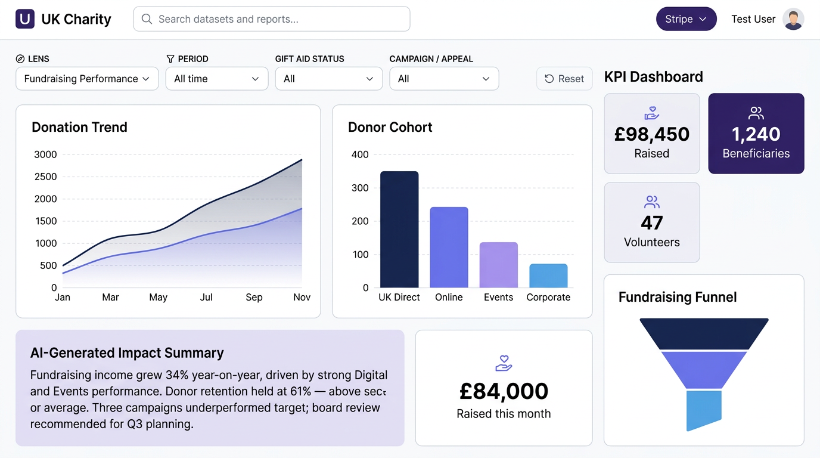The image size is (820, 458).
Task: Focus the search datasets and reports field
Action: [272, 19]
